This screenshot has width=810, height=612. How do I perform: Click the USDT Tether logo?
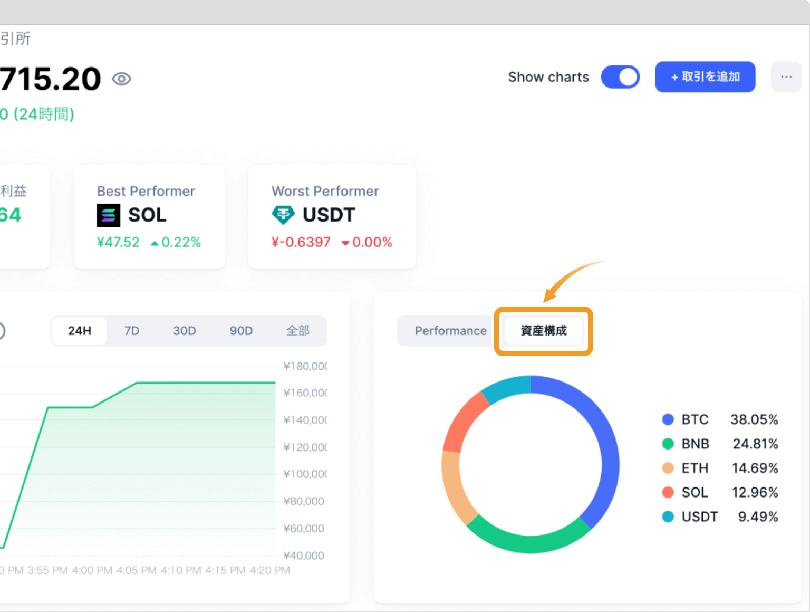point(283,215)
